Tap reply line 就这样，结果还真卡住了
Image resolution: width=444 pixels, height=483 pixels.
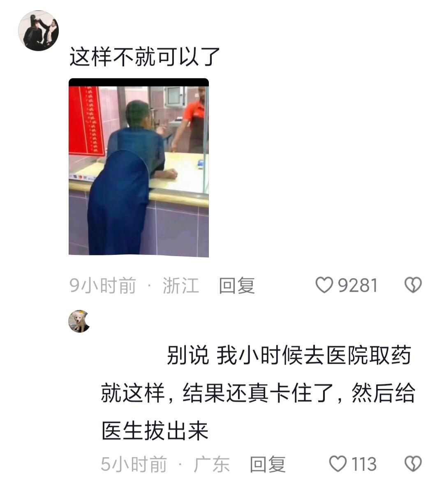(258, 393)
